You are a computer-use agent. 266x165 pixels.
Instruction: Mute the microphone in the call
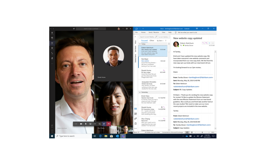[86, 124]
